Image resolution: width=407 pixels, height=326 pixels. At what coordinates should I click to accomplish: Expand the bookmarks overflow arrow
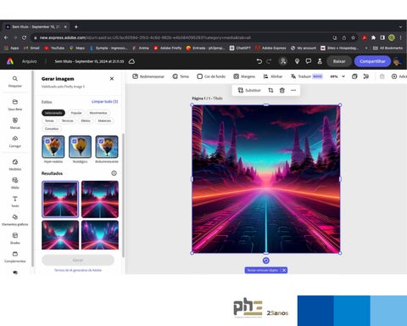(x=366, y=48)
